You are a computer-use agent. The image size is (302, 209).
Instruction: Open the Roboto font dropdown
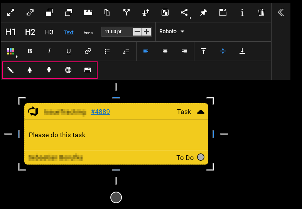(x=172, y=32)
